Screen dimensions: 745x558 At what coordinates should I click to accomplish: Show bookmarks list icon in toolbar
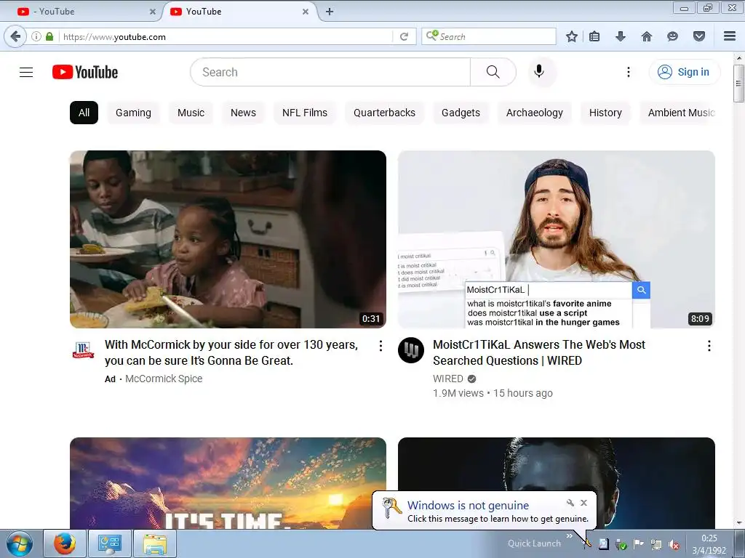pyautogui.click(x=594, y=36)
